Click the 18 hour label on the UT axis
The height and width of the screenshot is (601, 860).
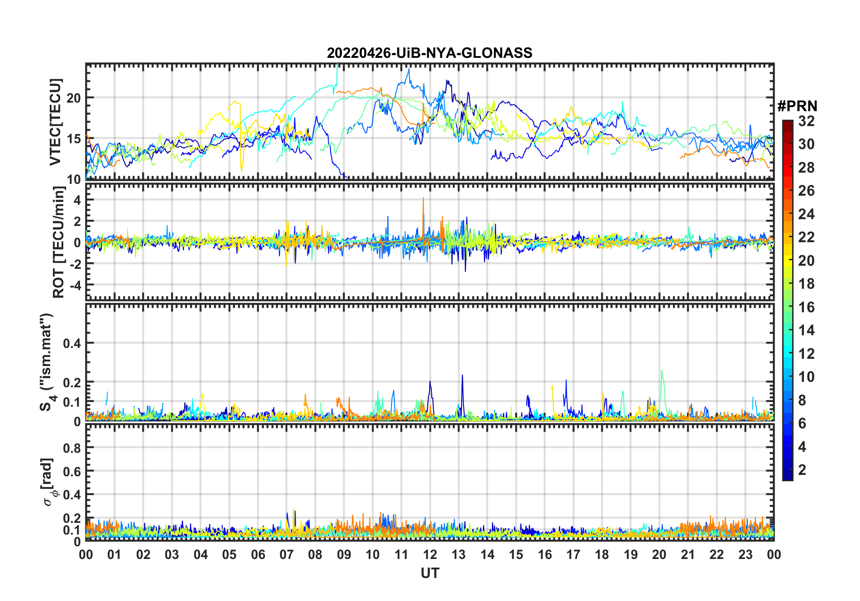point(602,554)
